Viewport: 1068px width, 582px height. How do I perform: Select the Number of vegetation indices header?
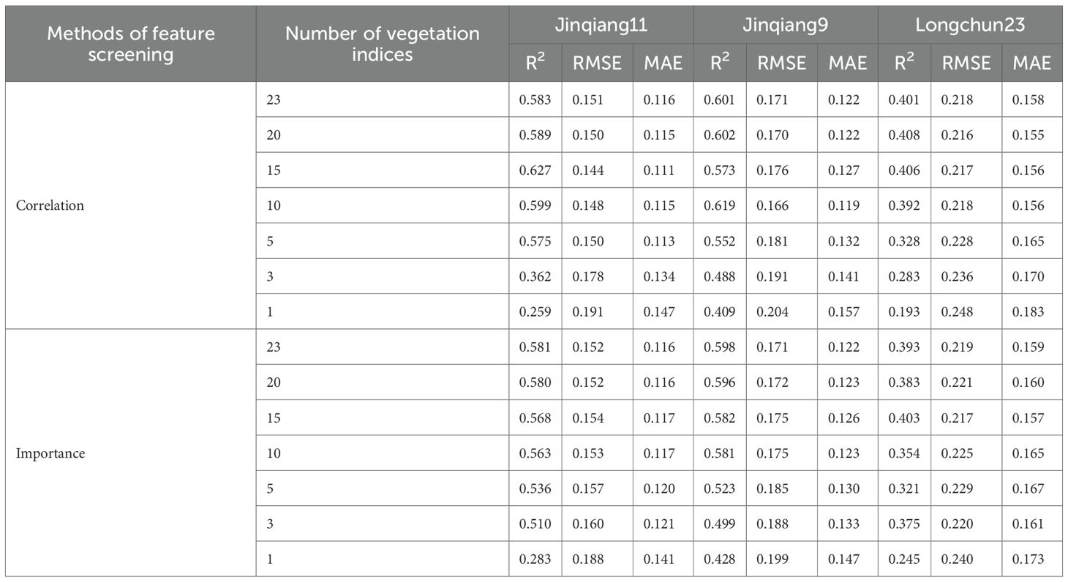pos(382,44)
